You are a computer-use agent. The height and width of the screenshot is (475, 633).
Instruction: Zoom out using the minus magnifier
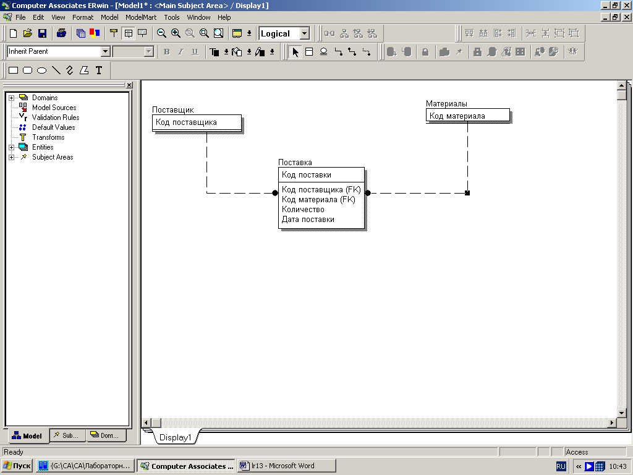click(161, 33)
